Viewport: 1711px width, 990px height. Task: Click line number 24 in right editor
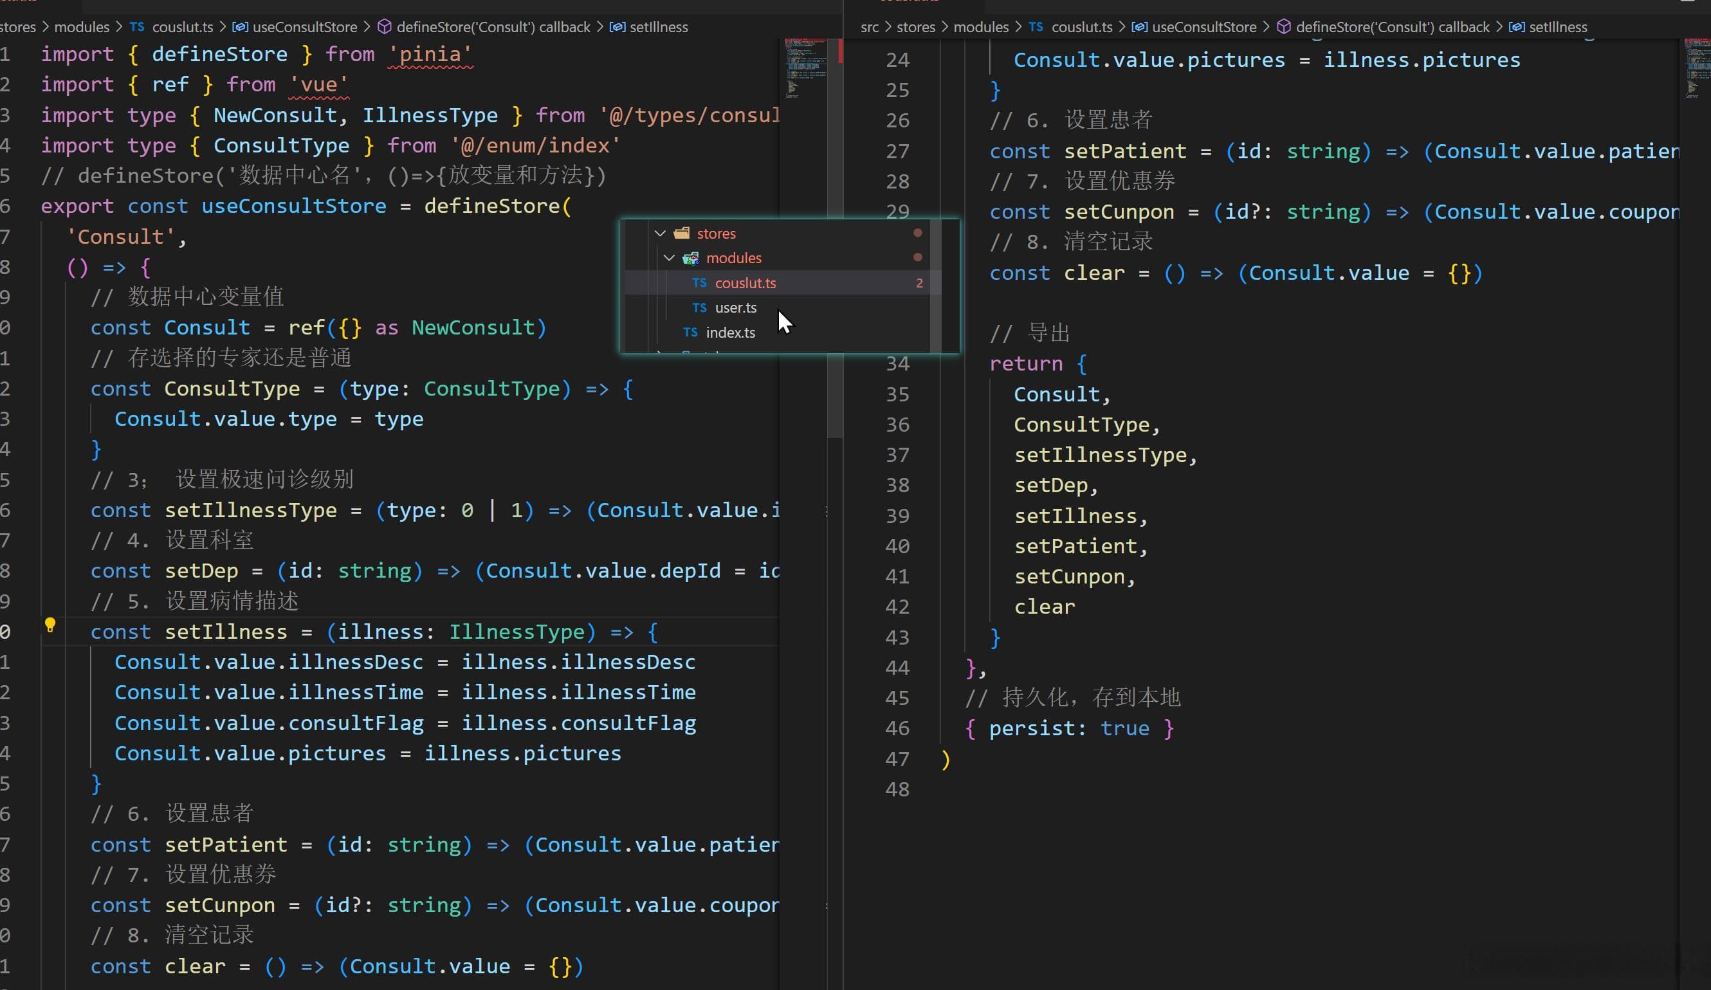(897, 60)
